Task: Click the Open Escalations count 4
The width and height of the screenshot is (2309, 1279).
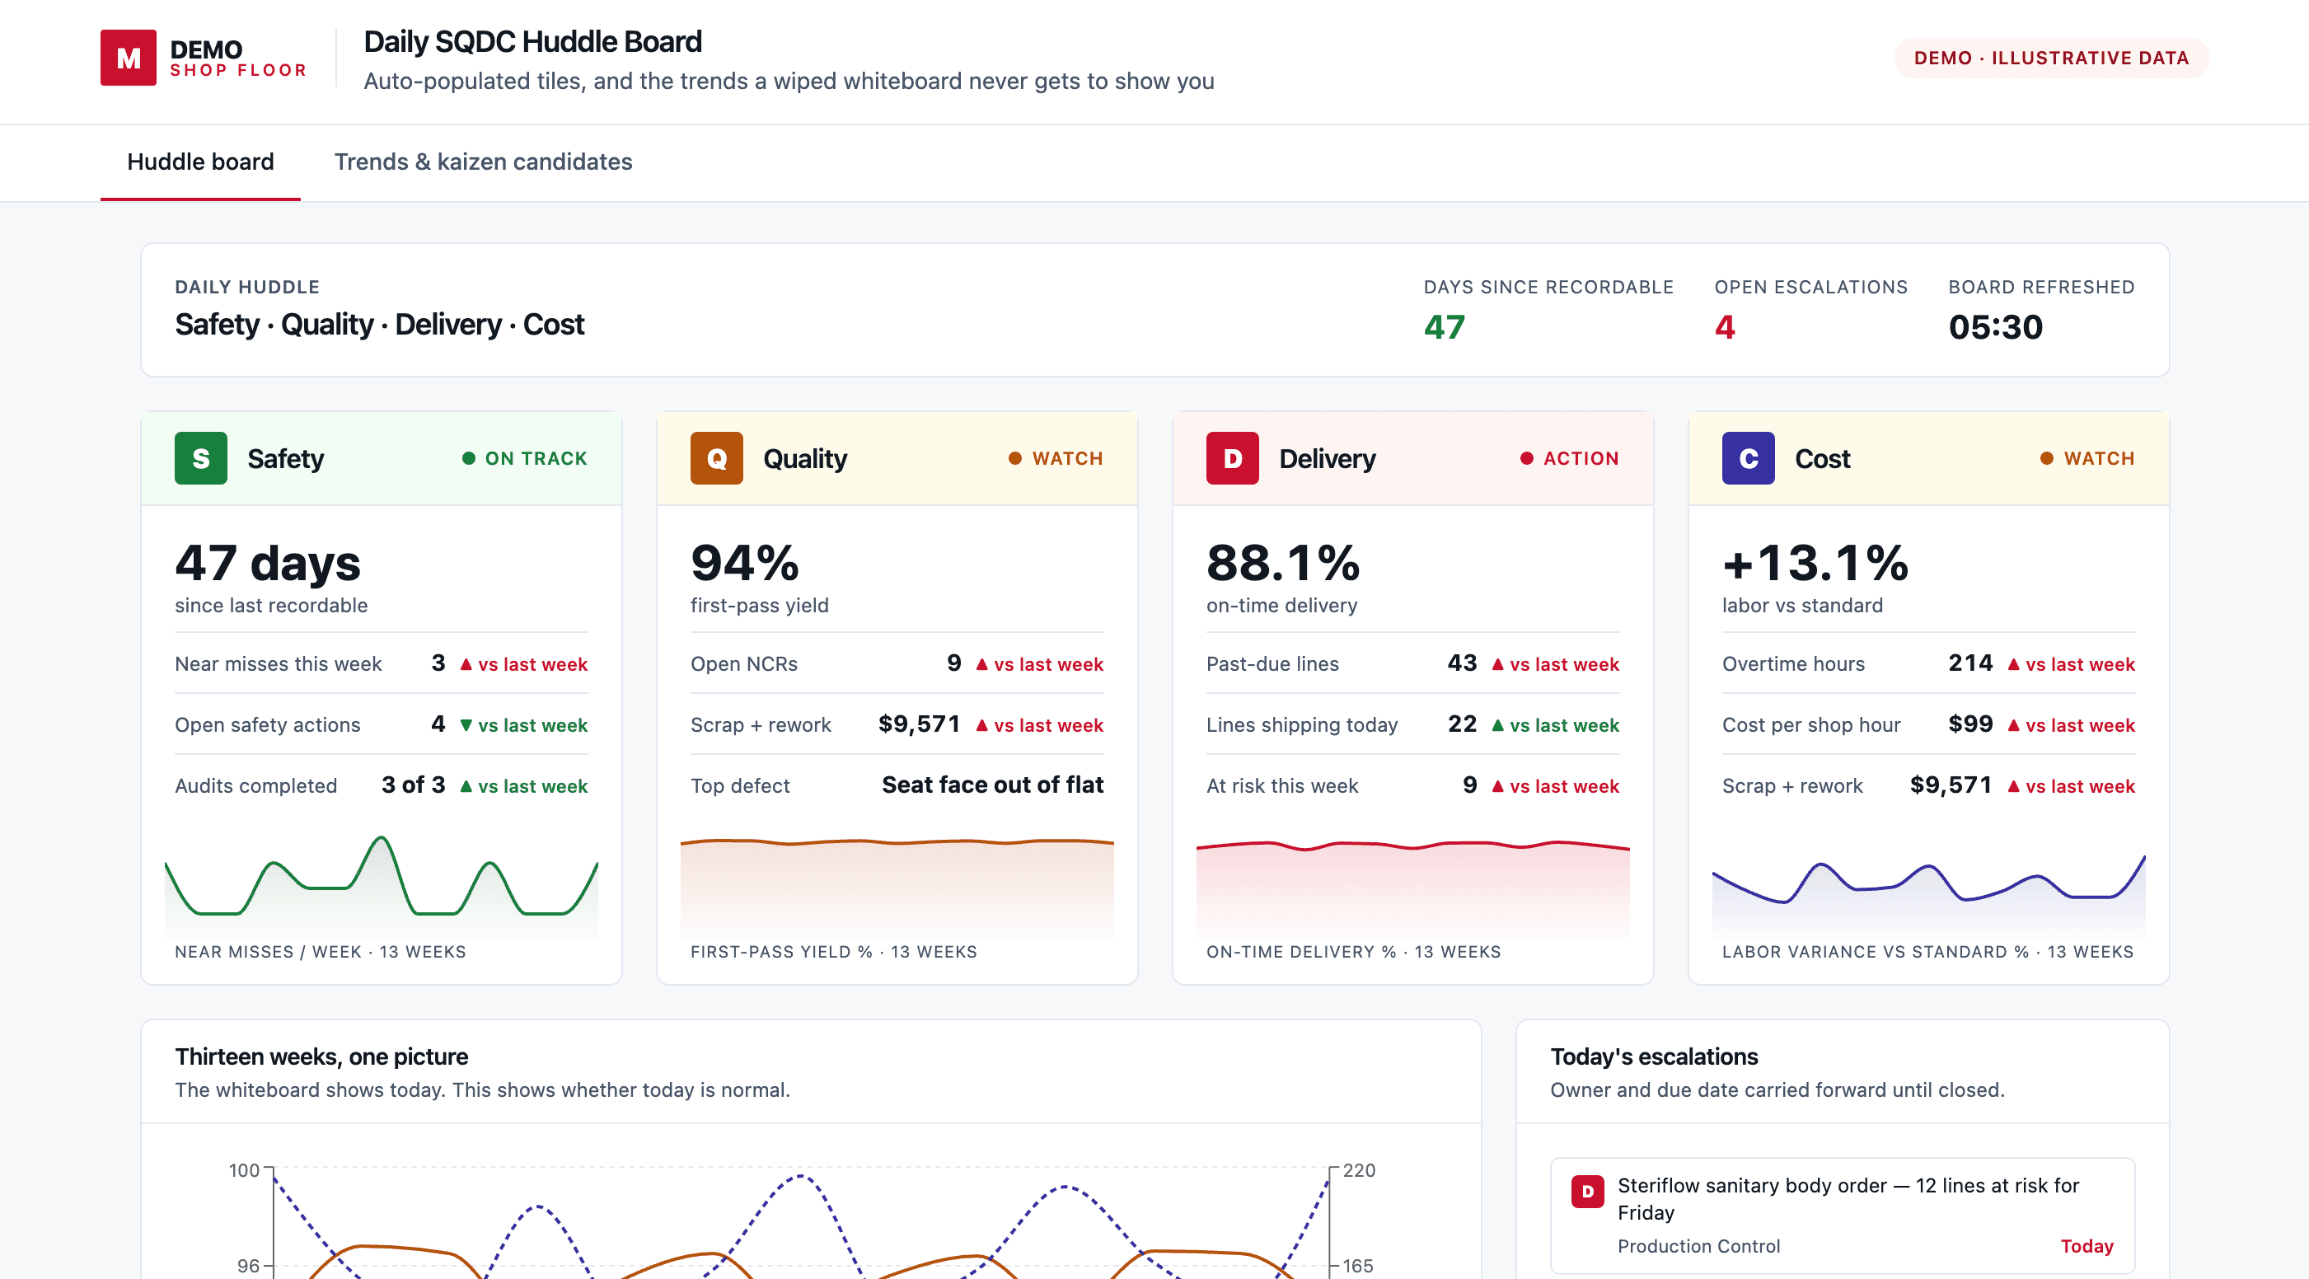Action: (1725, 327)
